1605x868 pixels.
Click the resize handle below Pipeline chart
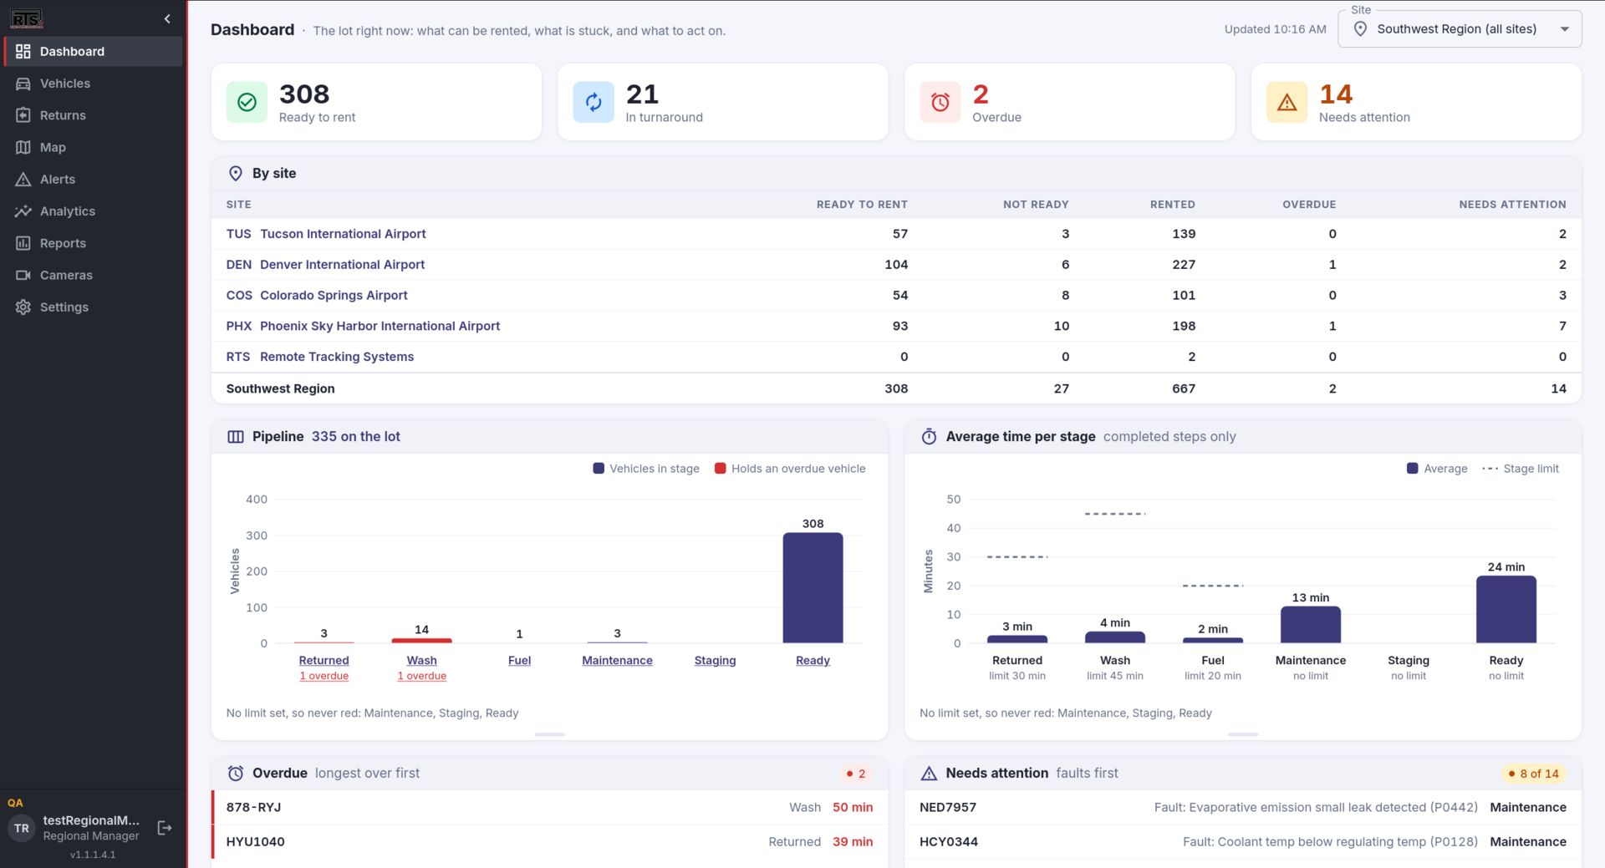pyautogui.click(x=549, y=734)
